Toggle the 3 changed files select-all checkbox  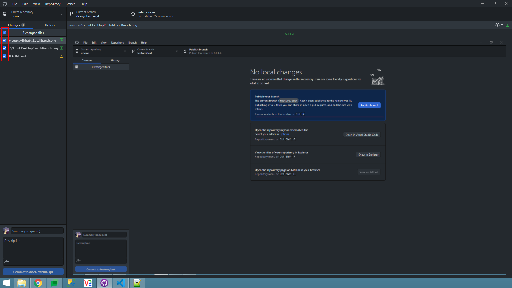pyautogui.click(x=5, y=33)
